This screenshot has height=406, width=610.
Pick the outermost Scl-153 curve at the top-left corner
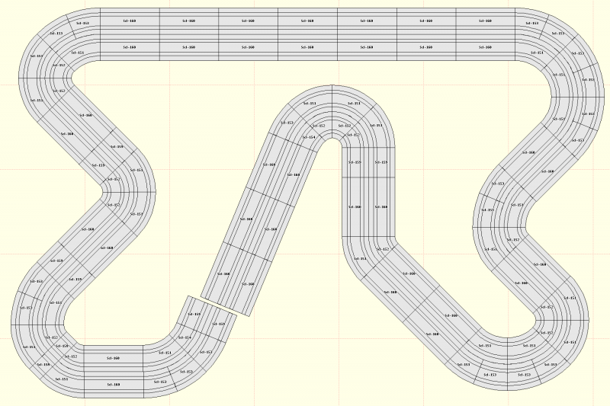[x=56, y=34]
